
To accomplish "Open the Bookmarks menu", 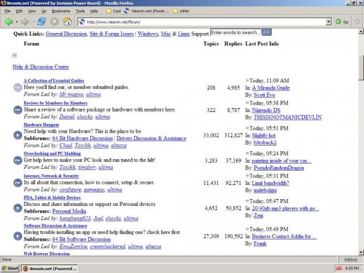I will (61, 11).
